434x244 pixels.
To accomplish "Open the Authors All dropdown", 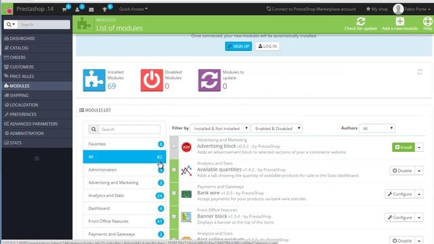I will pyautogui.click(x=377, y=128).
